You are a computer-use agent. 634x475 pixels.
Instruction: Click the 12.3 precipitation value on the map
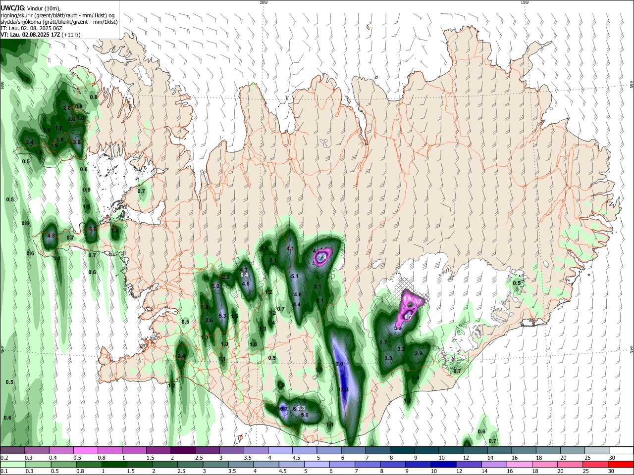click(344, 389)
